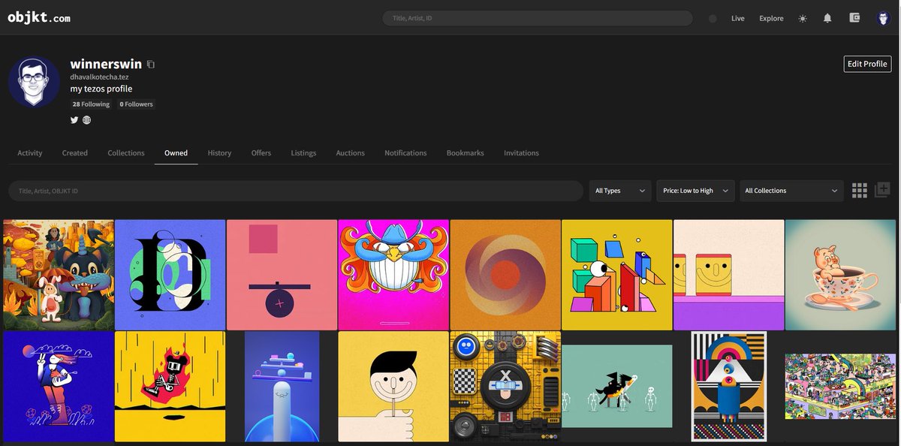The width and height of the screenshot is (901, 446).
Task: Switch to the Created tab
Action: 75,153
